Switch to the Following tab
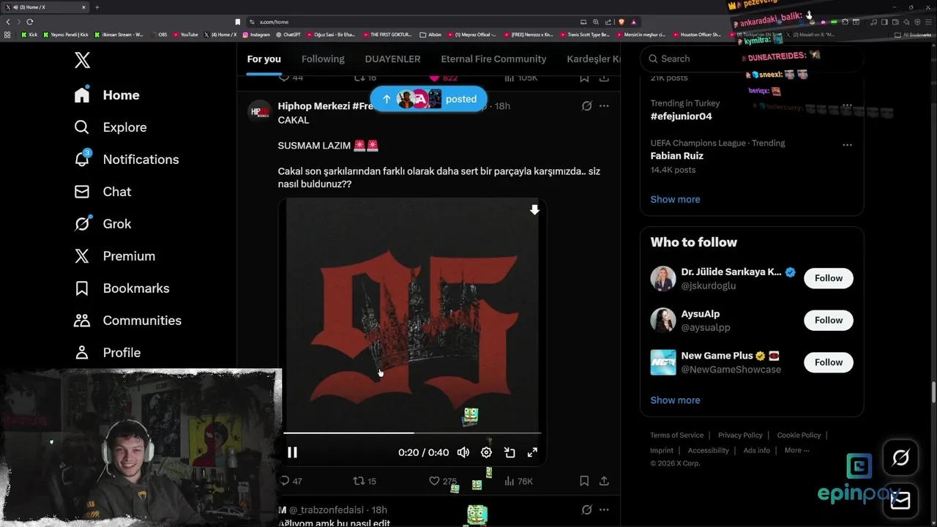 (323, 59)
